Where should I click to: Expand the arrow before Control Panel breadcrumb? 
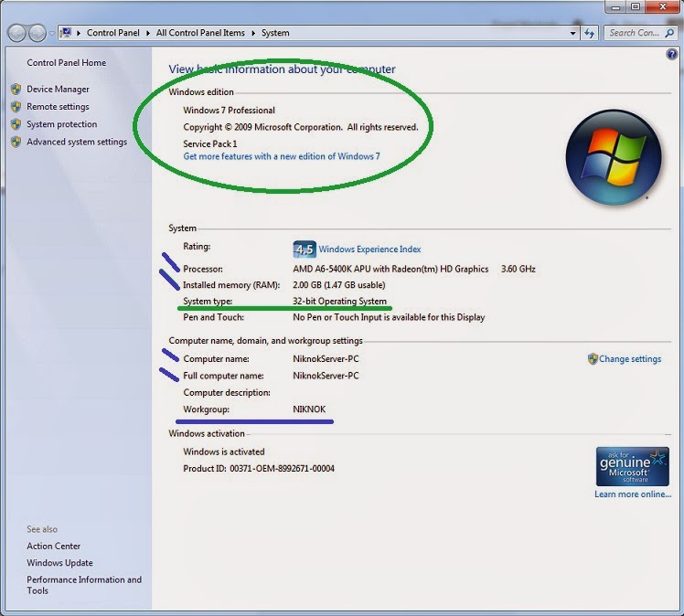click(79, 33)
